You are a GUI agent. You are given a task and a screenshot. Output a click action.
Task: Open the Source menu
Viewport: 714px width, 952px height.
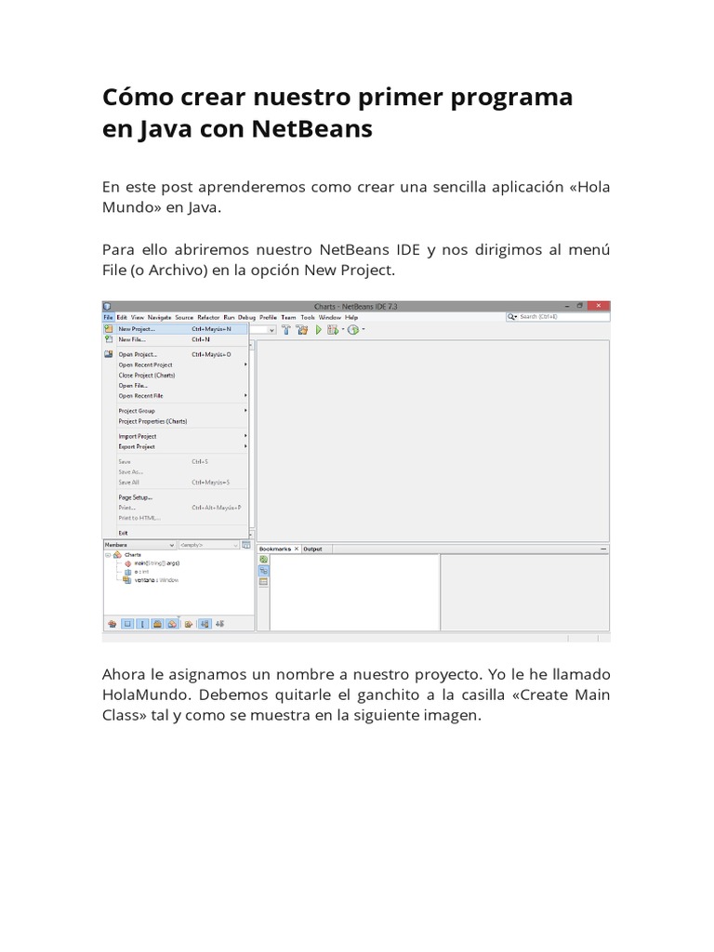coord(184,318)
